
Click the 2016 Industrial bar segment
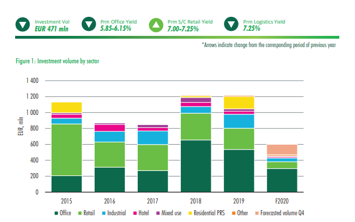coord(110,137)
